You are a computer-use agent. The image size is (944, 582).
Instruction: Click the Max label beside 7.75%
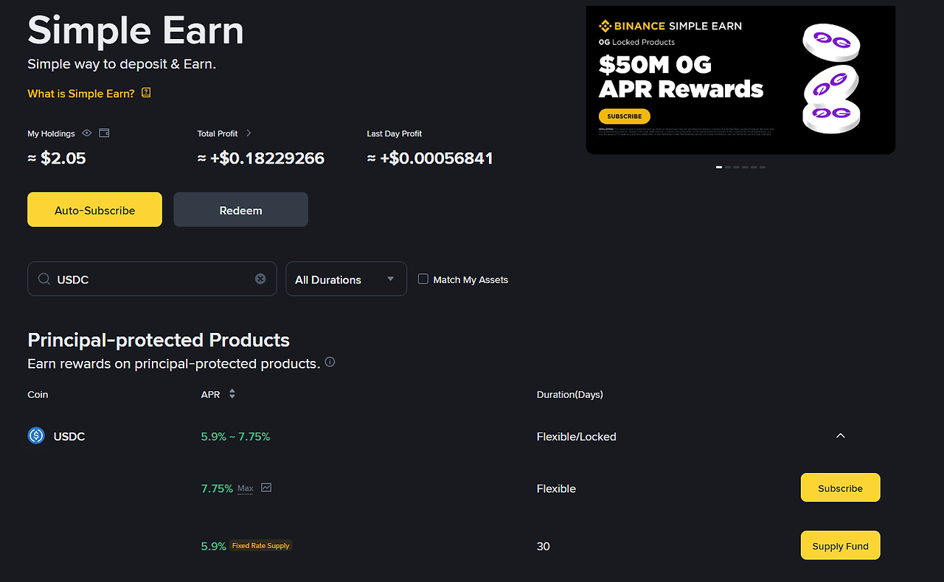245,488
